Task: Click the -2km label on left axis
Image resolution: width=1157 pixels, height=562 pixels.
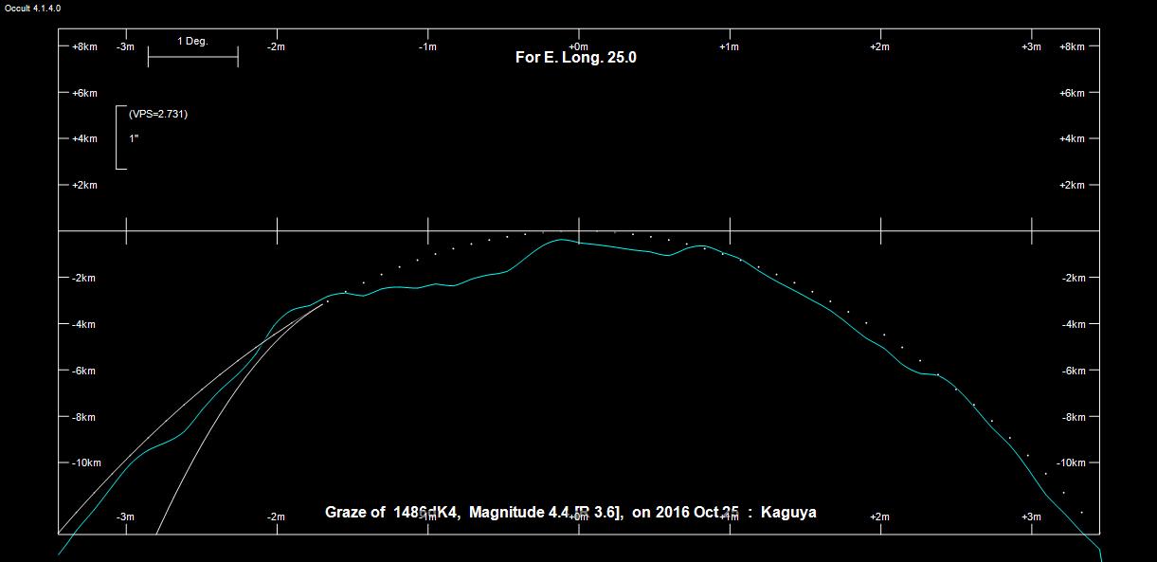Action: (x=84, y=279)
